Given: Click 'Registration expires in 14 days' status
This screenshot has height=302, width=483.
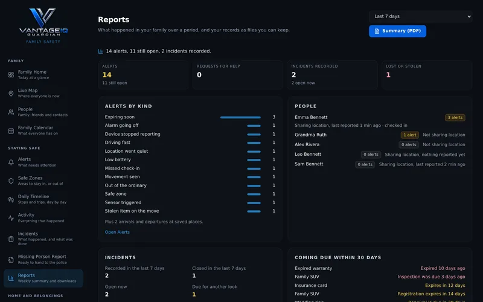Looking at the screenshot, I should point(431,294).
